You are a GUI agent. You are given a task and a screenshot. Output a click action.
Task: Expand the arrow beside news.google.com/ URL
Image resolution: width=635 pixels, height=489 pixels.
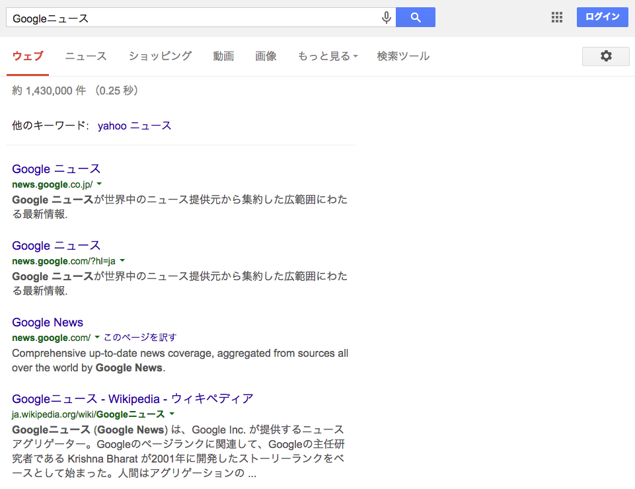(x=96, y=337)
